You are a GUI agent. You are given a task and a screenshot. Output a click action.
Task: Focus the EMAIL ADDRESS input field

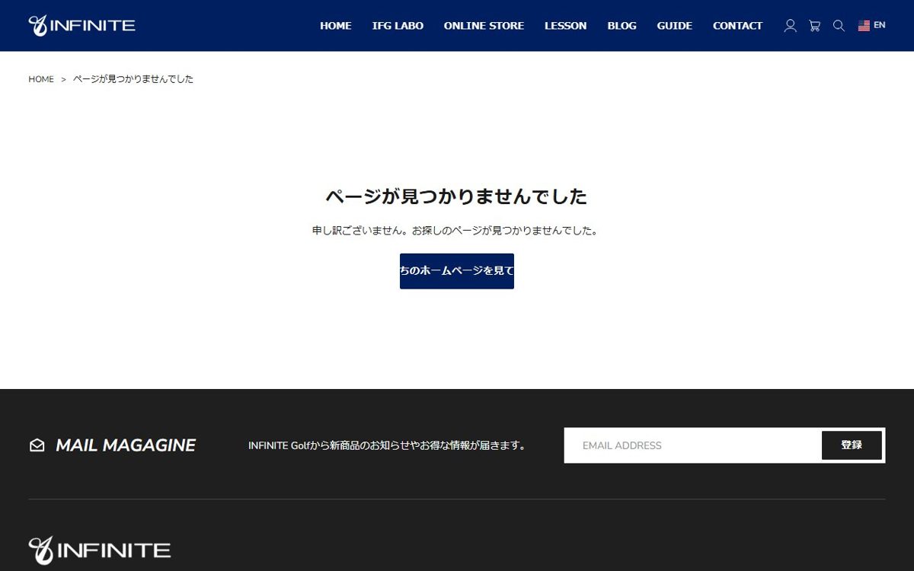pyautogui.click(x=692, y=445)
